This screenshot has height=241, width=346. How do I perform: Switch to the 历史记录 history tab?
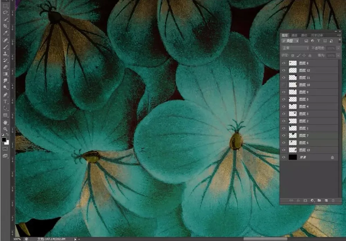coord(317,35)
